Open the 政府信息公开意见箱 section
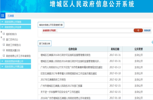Screen dimensions: 153x100 tap(15, 66)
